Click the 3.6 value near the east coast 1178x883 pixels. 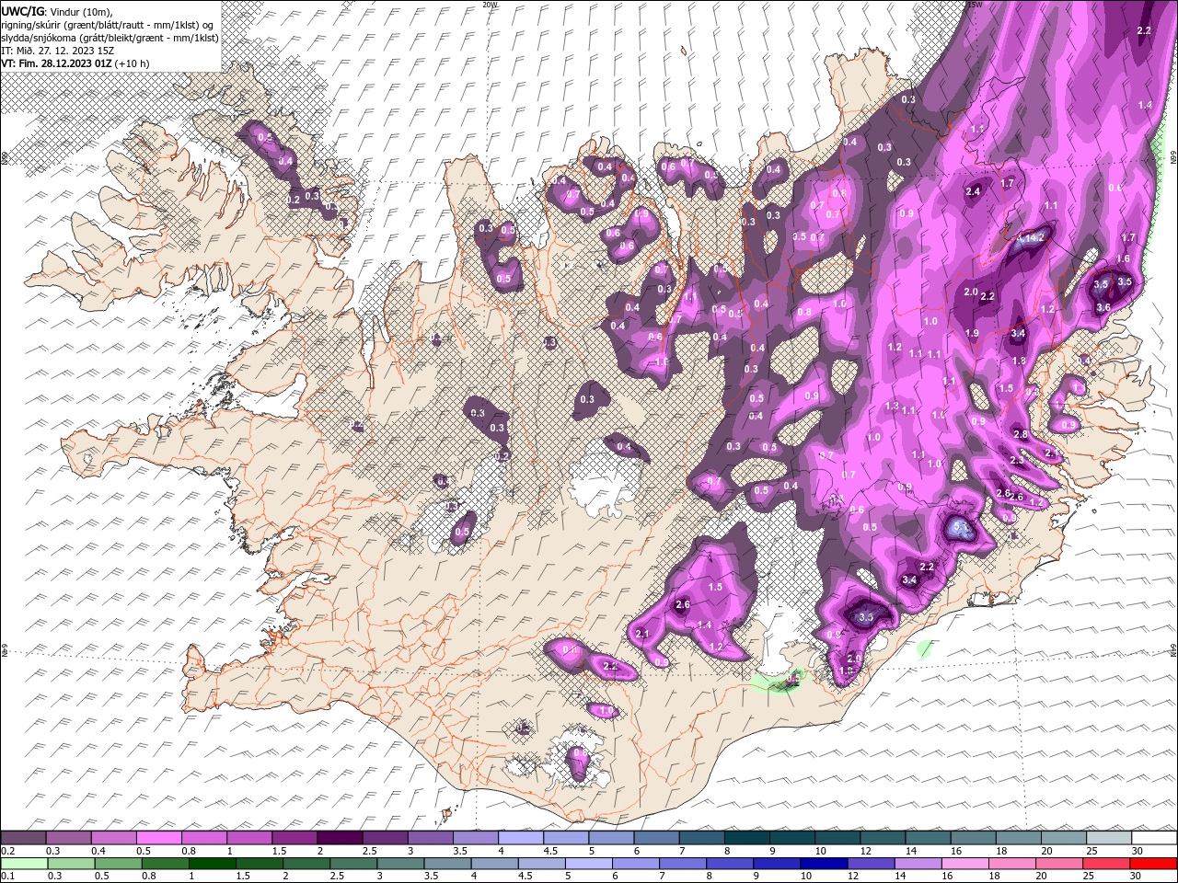(x=1103, y=307)
